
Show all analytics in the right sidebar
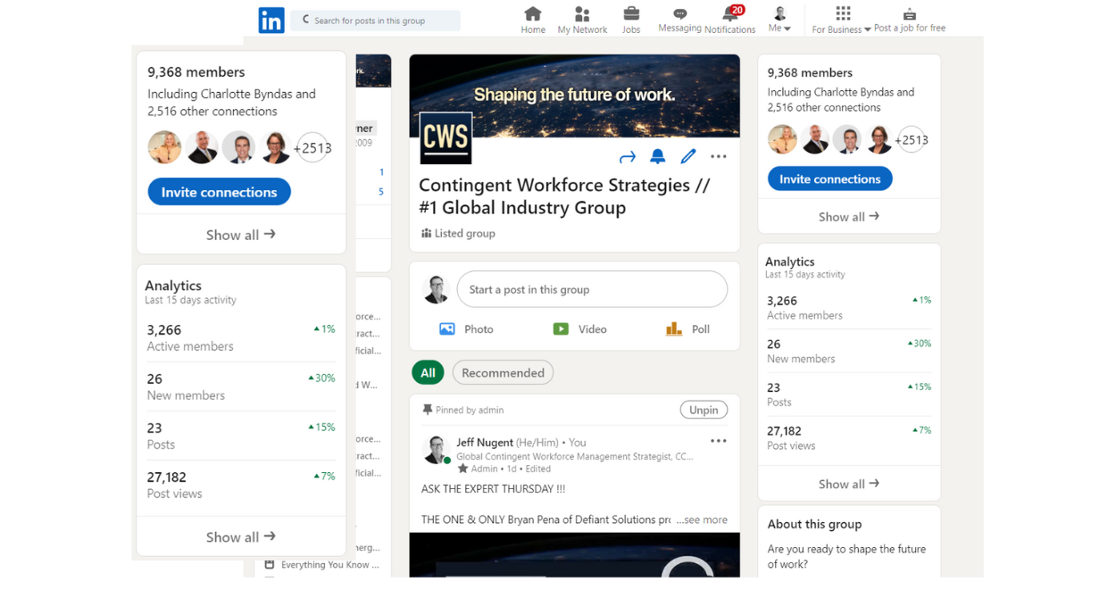(849, 484)
